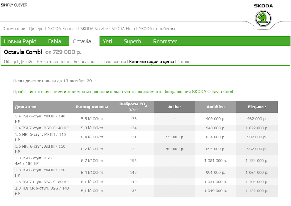291x206 pixels.
Task: Click the 1 022 000 р. Elegance price
Action: point(257,128)
